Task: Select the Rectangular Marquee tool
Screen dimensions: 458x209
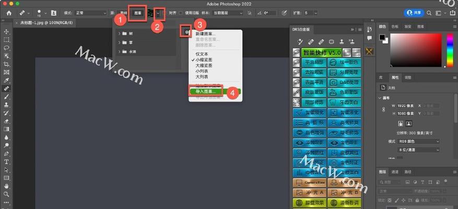Action: (x=6, y=40)
